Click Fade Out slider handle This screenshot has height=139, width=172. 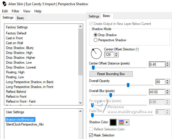click(93, 115)
